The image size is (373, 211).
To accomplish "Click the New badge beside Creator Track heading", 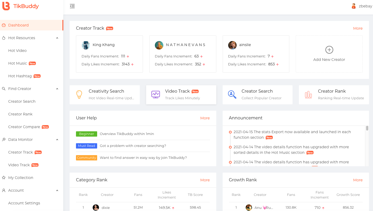I will coord(110,28).
